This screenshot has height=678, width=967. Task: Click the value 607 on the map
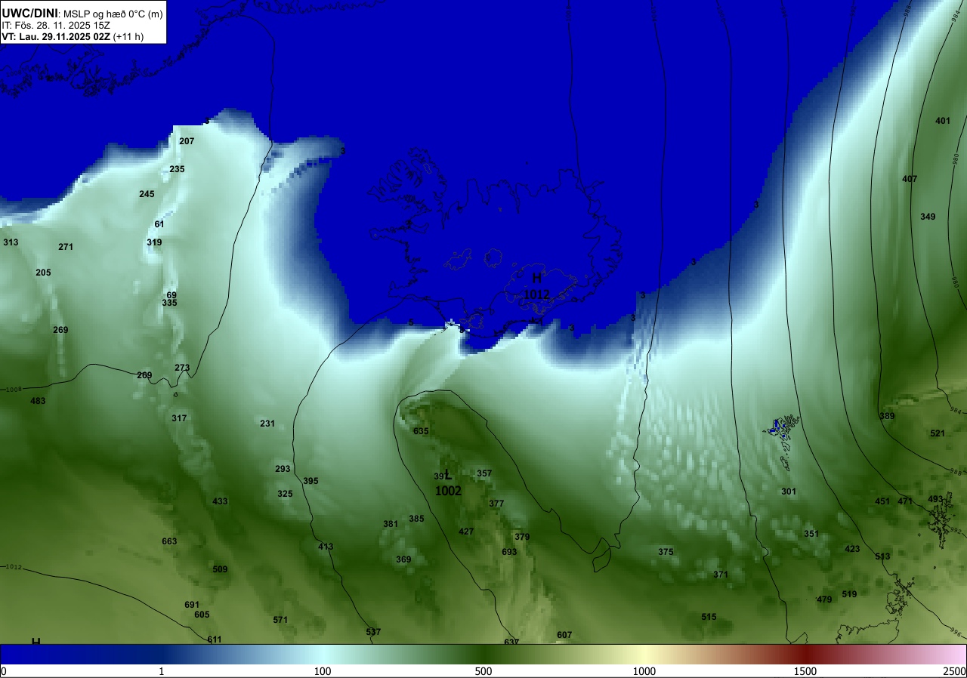click(x=564, y=635)
